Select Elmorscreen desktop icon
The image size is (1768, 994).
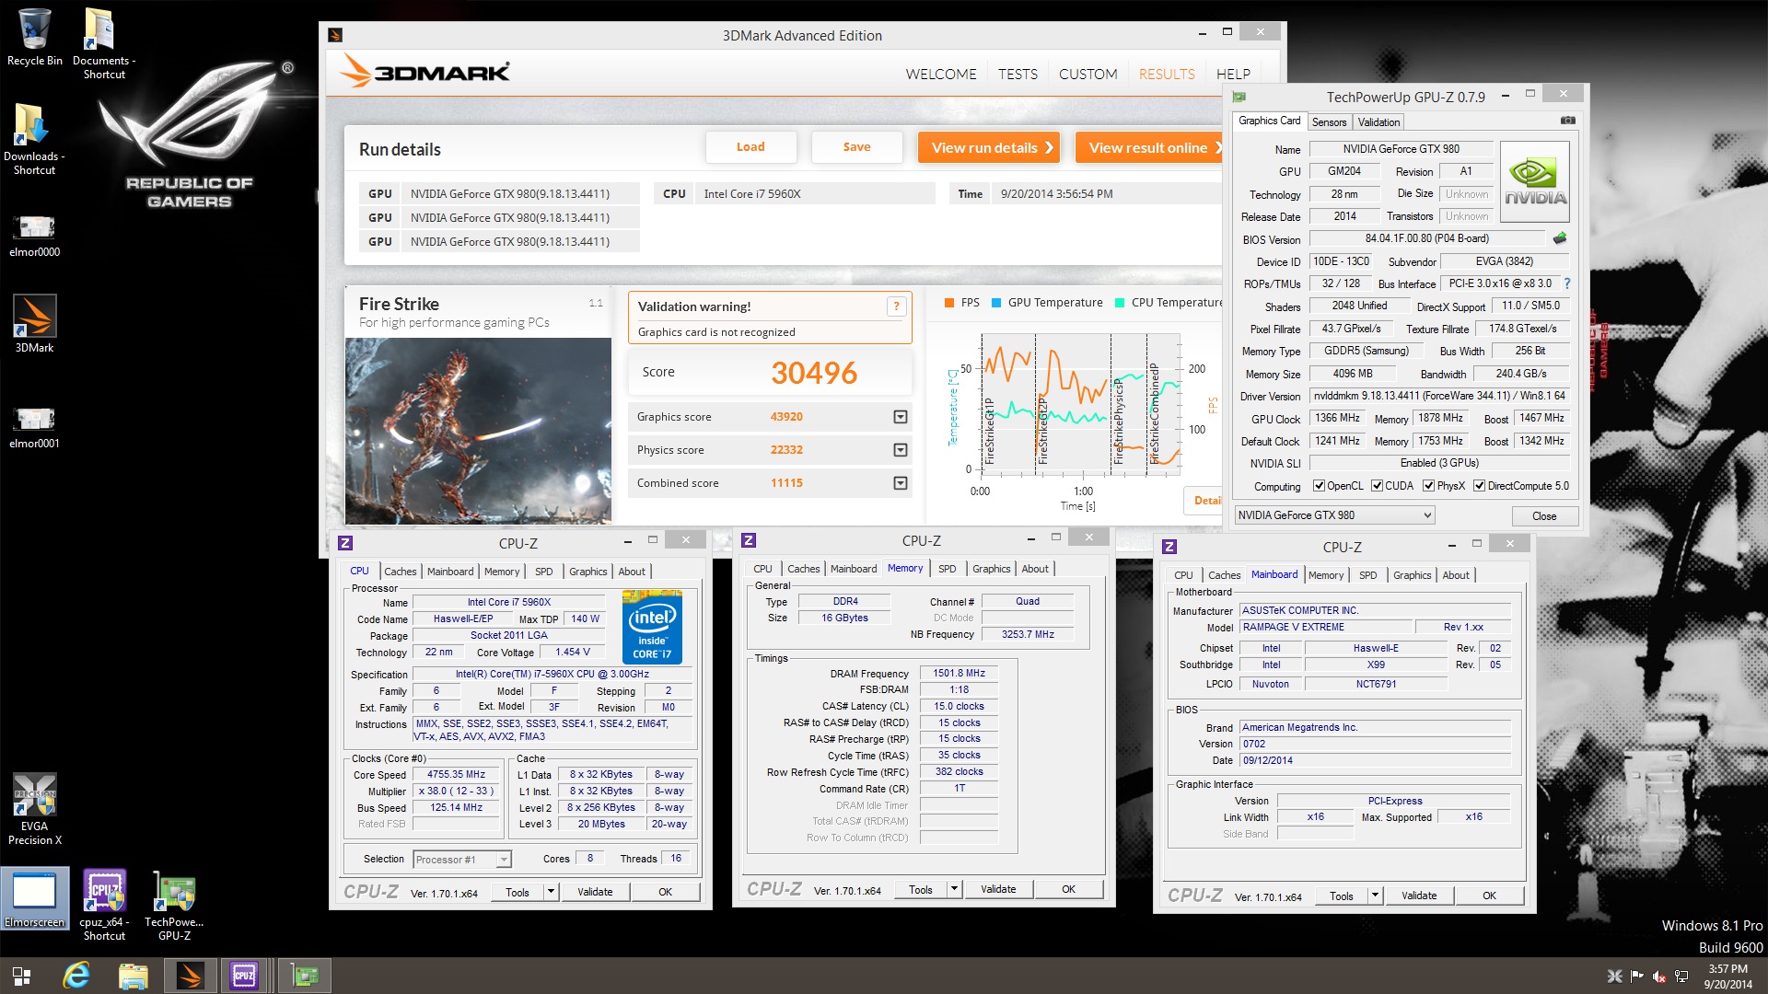pos(34,898)
